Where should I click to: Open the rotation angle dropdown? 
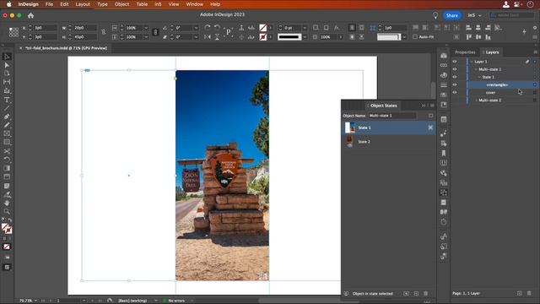click(196, 28)
